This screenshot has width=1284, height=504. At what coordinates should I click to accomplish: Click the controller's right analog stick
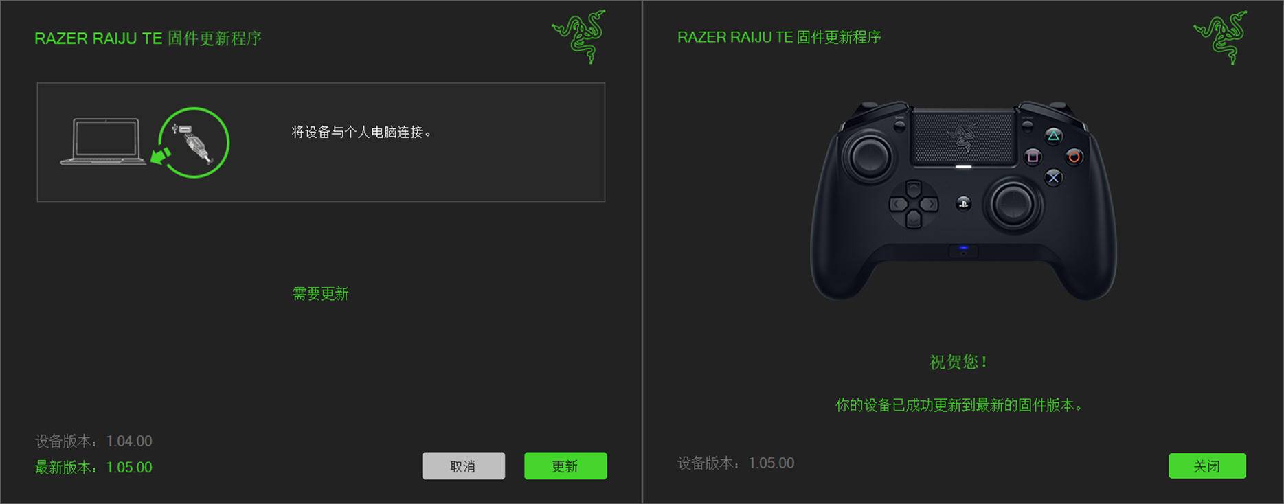(x=1013, y=204)
